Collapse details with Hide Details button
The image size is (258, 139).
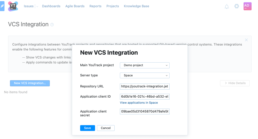tap(235, 83)
